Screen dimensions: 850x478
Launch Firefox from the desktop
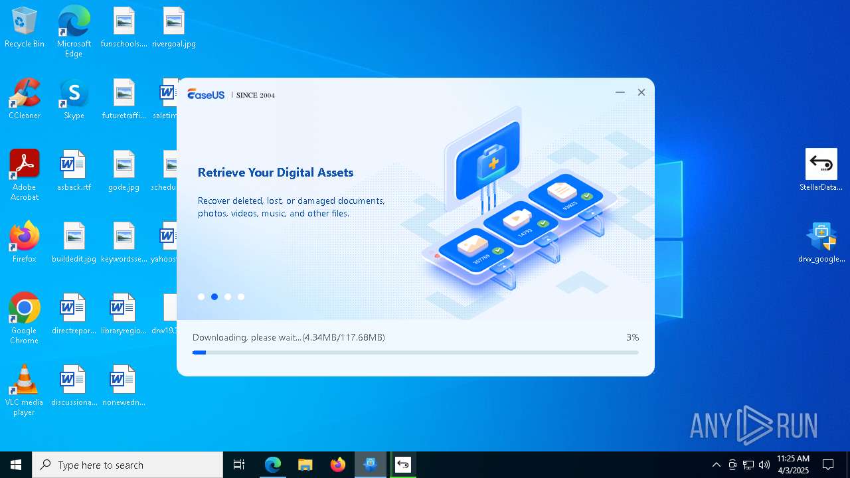(25, 243)
